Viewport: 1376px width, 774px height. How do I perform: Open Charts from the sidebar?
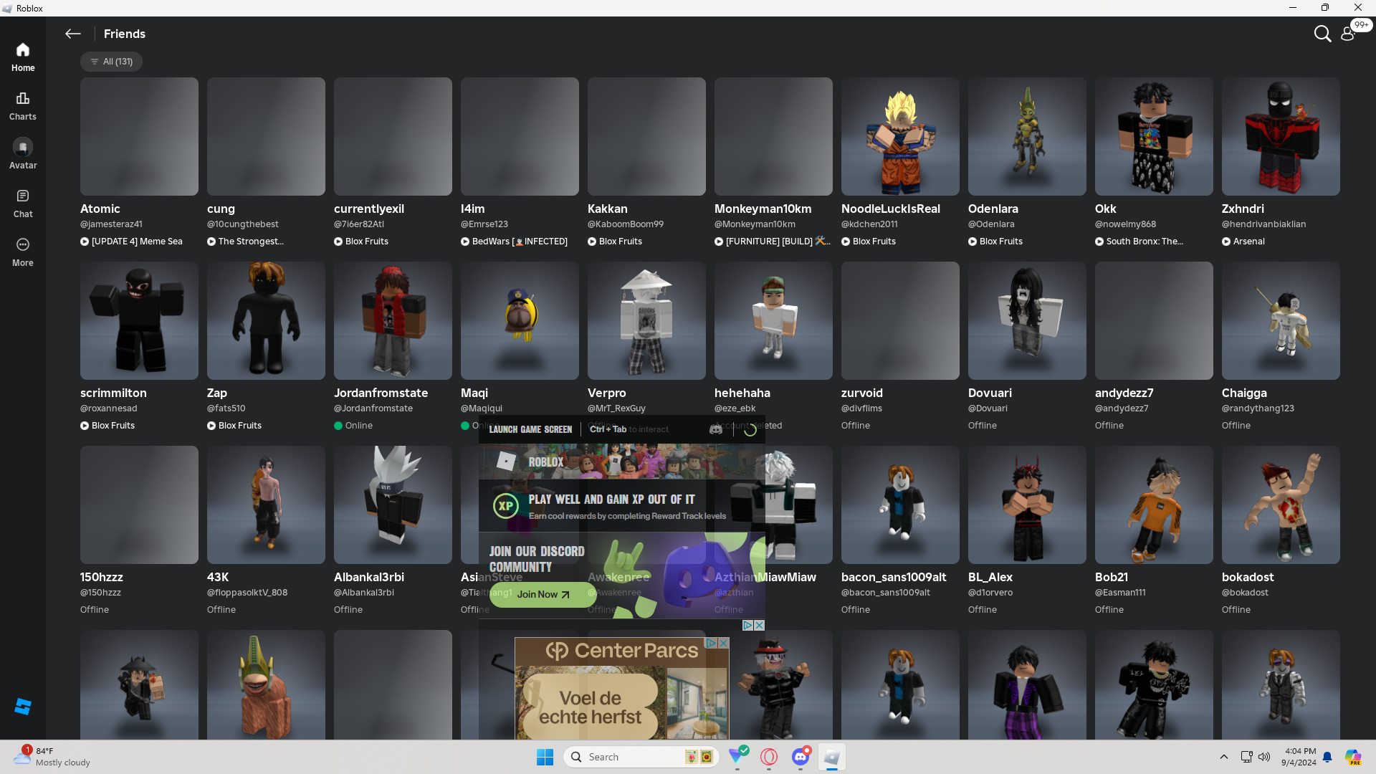pyautogui.click(x=23, y=105)
